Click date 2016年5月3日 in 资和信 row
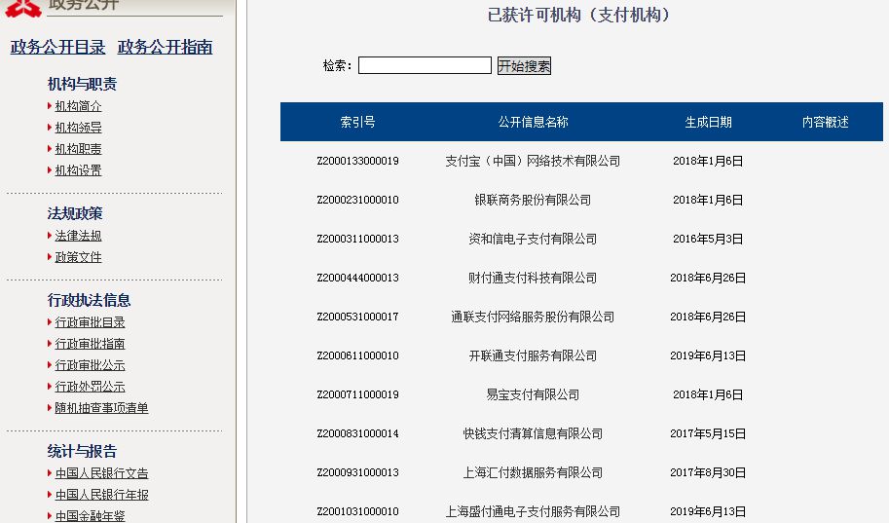 tap(708, 239)
